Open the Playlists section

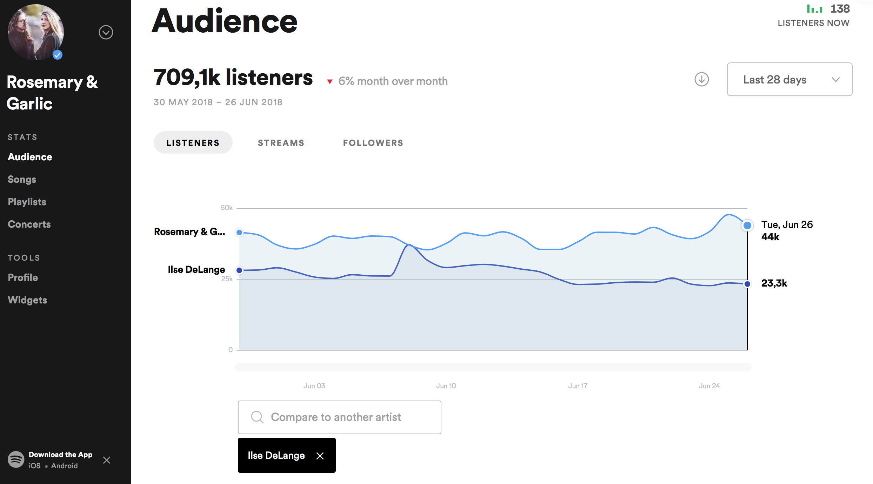[27, 202]
